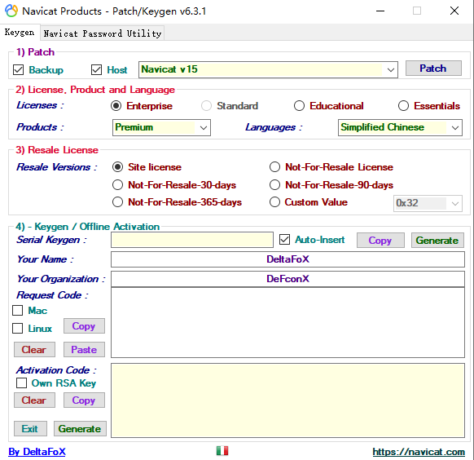Switch to the Navicat Password Utility tab
The height and width of the screenshot is (460, 474).
102,33
